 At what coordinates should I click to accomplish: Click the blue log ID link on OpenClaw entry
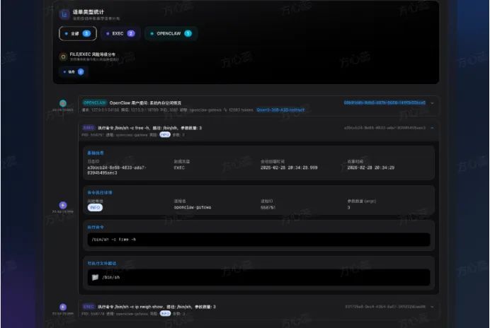(384, 103)
